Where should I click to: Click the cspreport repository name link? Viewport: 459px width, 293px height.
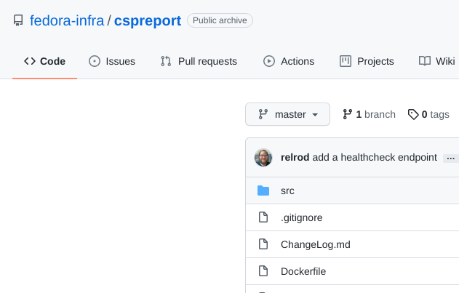pyautogui.click(x=148, y=21)
